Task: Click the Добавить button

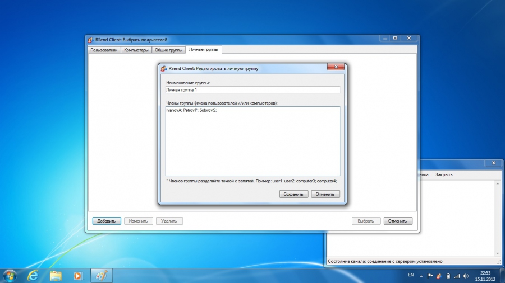Action: coord(107,221)
